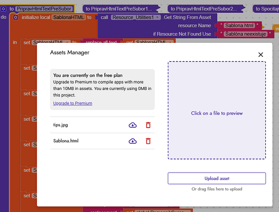Click the PripravHtmlTextPreSubor procedure name field

44,9
